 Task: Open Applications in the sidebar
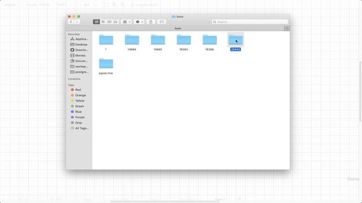click(x=79, y=39)
